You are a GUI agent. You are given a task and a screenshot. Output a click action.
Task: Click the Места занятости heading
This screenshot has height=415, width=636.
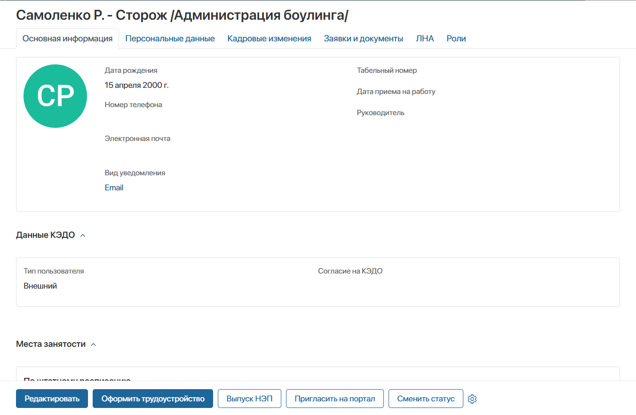pyautogui.click(x=51, y=344)
